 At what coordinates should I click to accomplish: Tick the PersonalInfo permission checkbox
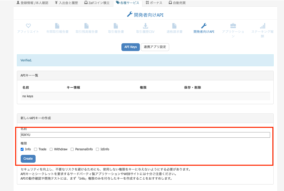[72, 149]
